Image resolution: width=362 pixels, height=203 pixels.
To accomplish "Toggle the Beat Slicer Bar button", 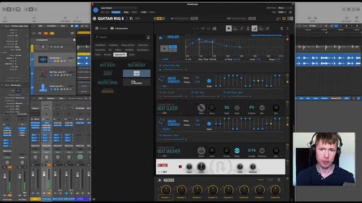I will click(262, 108).
